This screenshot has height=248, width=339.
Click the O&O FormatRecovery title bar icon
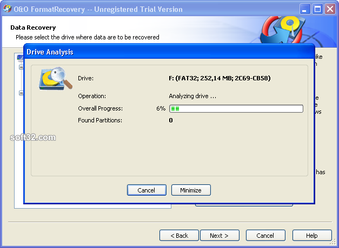(x=8, y=9)
